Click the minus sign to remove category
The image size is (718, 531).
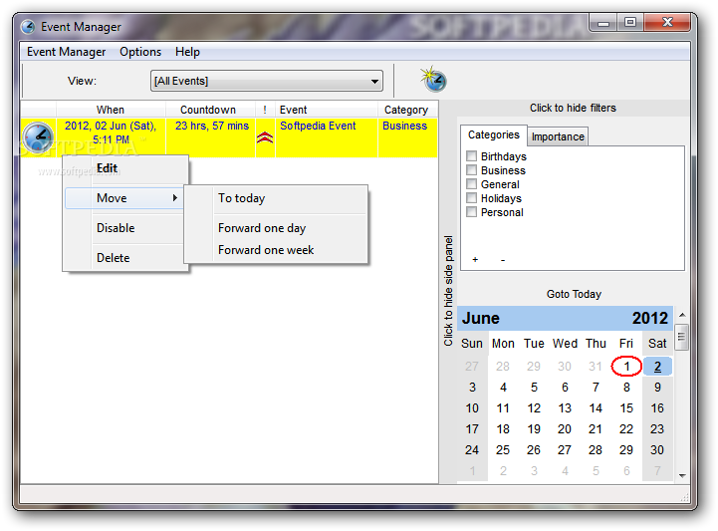coord(503,260)
